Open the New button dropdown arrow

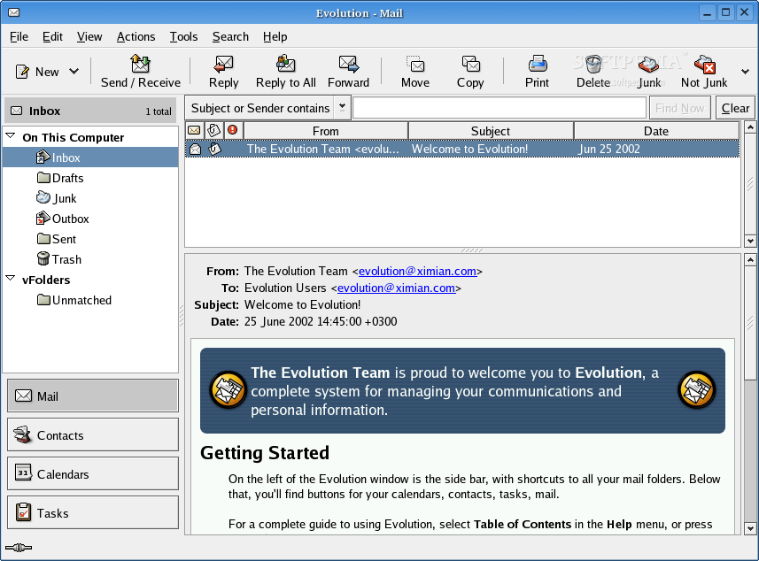point(74,72)
